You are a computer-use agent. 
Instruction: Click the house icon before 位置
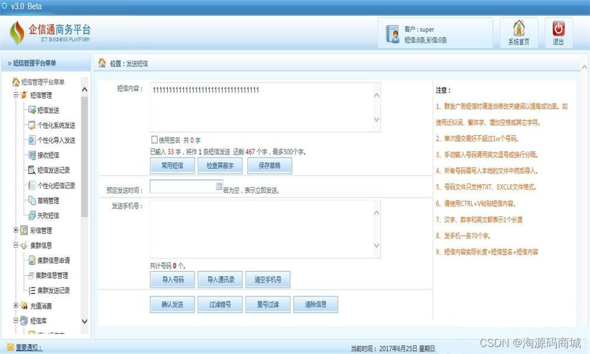pos(102,63)
